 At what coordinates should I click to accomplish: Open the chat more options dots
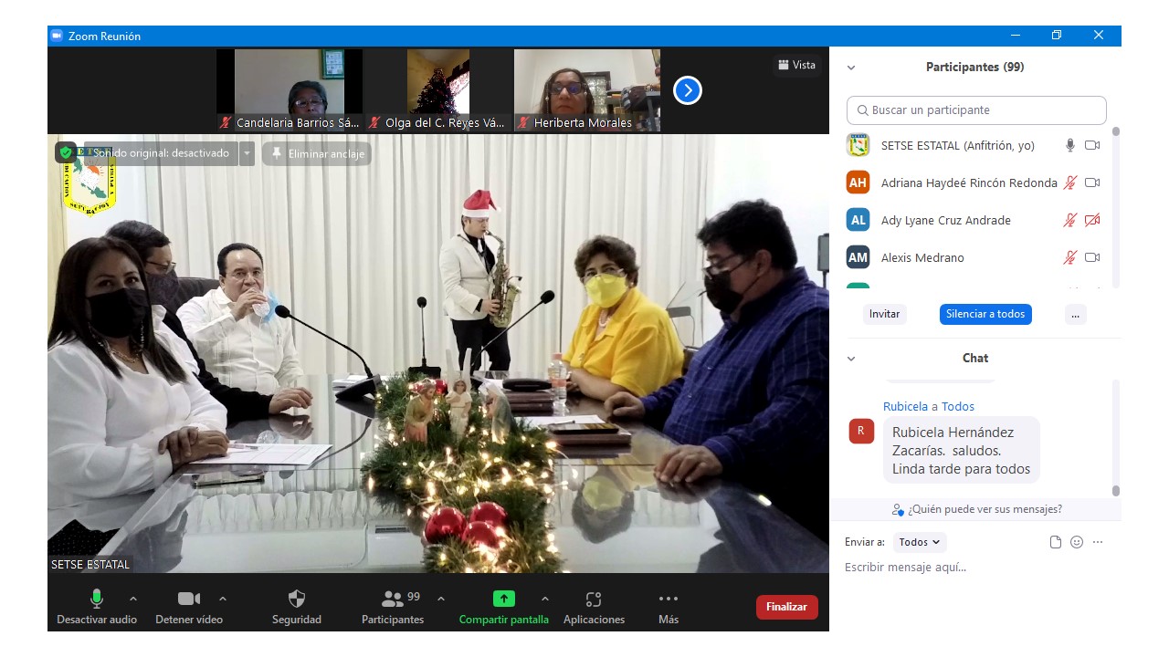pyautogui.click(x=1098, y=542)
